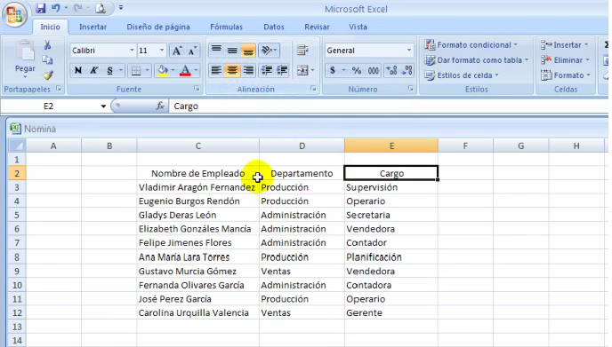Apply thousands separator 000 style

point(373,70)
